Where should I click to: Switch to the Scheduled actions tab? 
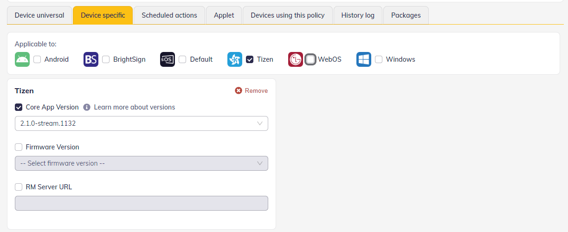pos(169,15)
